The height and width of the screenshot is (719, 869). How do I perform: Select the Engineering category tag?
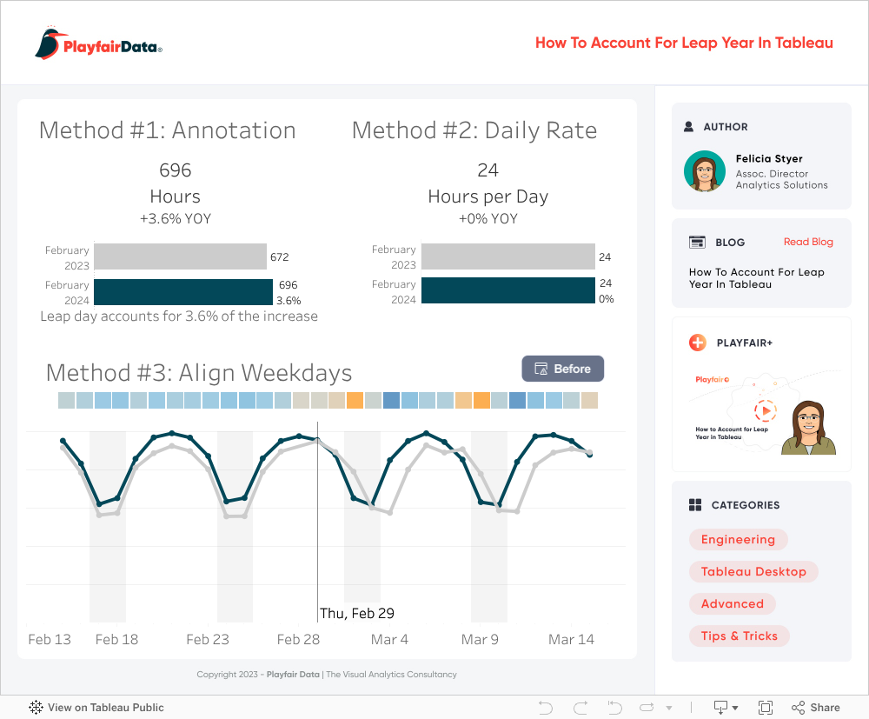pos(738,539)
